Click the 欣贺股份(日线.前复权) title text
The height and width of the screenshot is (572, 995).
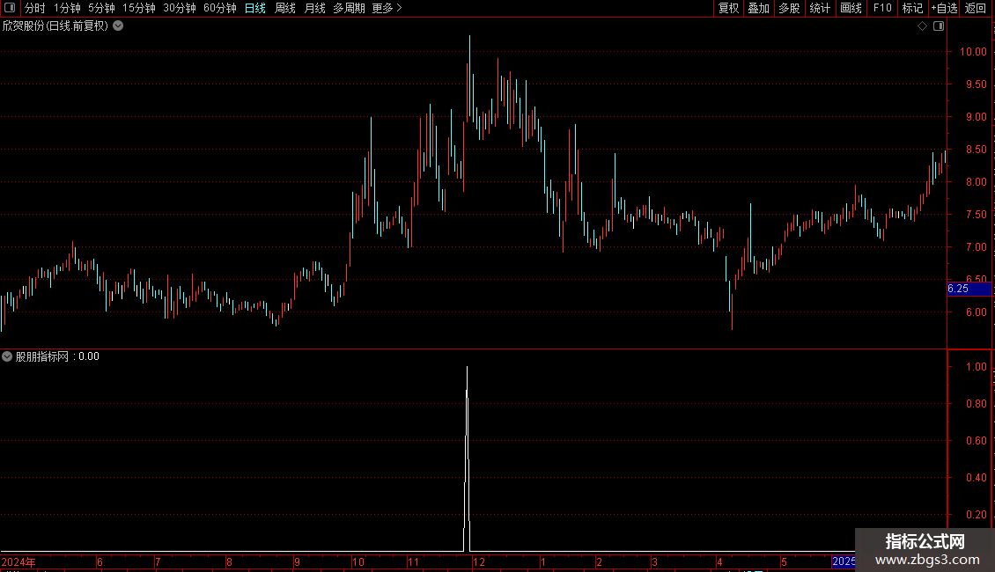point(55,26)
